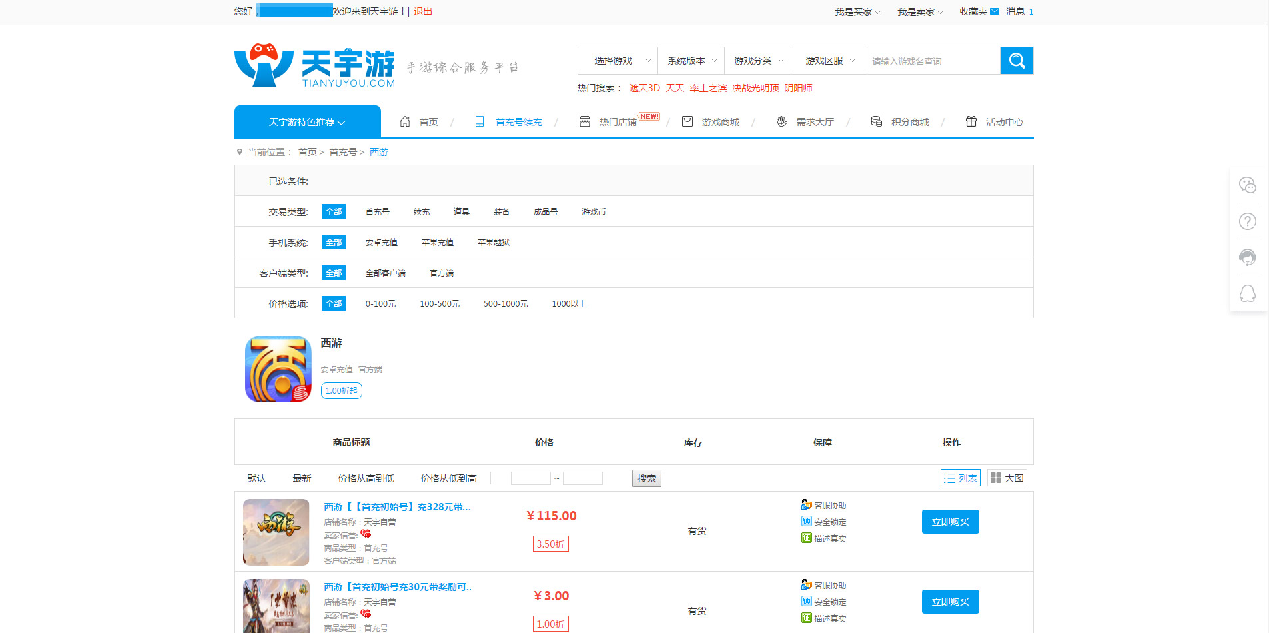Open 游戏商城 nav tab
Screen dimensions: 1269x633
pos(721,122)
